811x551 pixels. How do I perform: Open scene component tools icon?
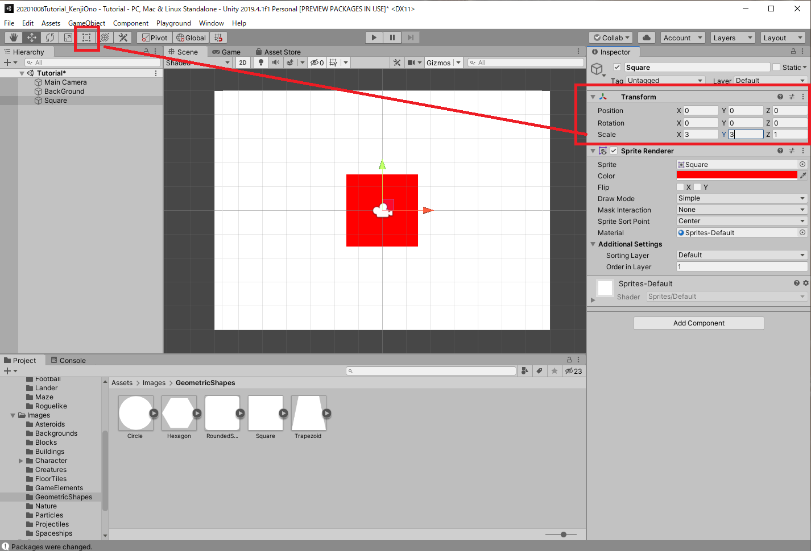tap(397, 62)
